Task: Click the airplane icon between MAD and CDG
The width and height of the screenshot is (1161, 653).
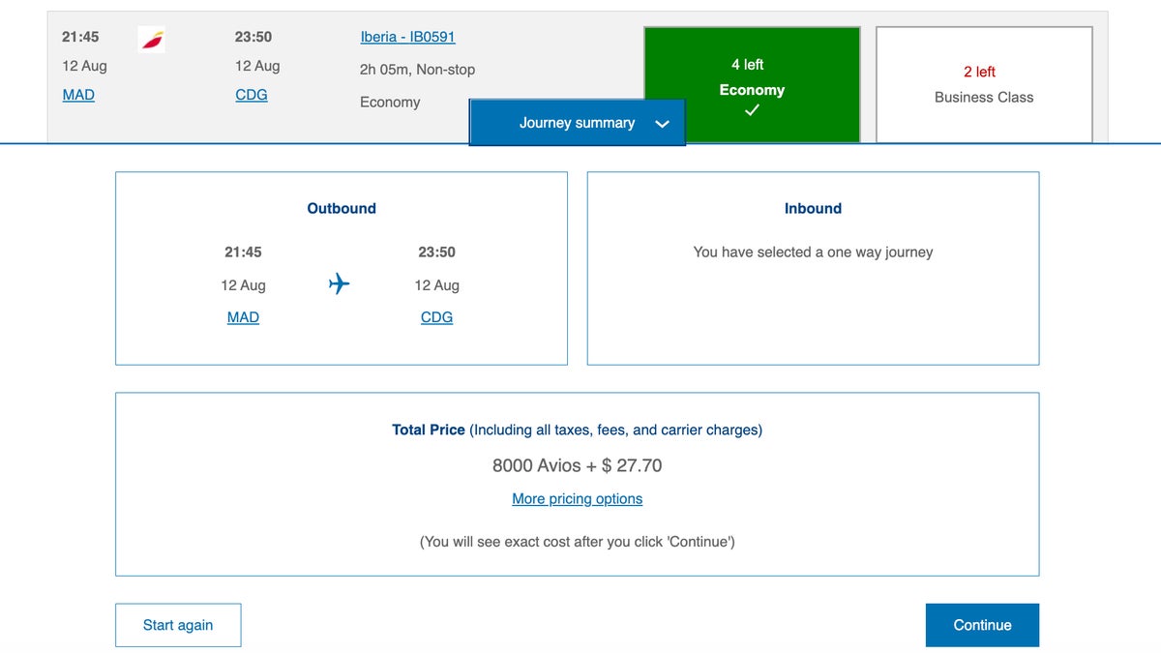Action: (x=339, y=283)
